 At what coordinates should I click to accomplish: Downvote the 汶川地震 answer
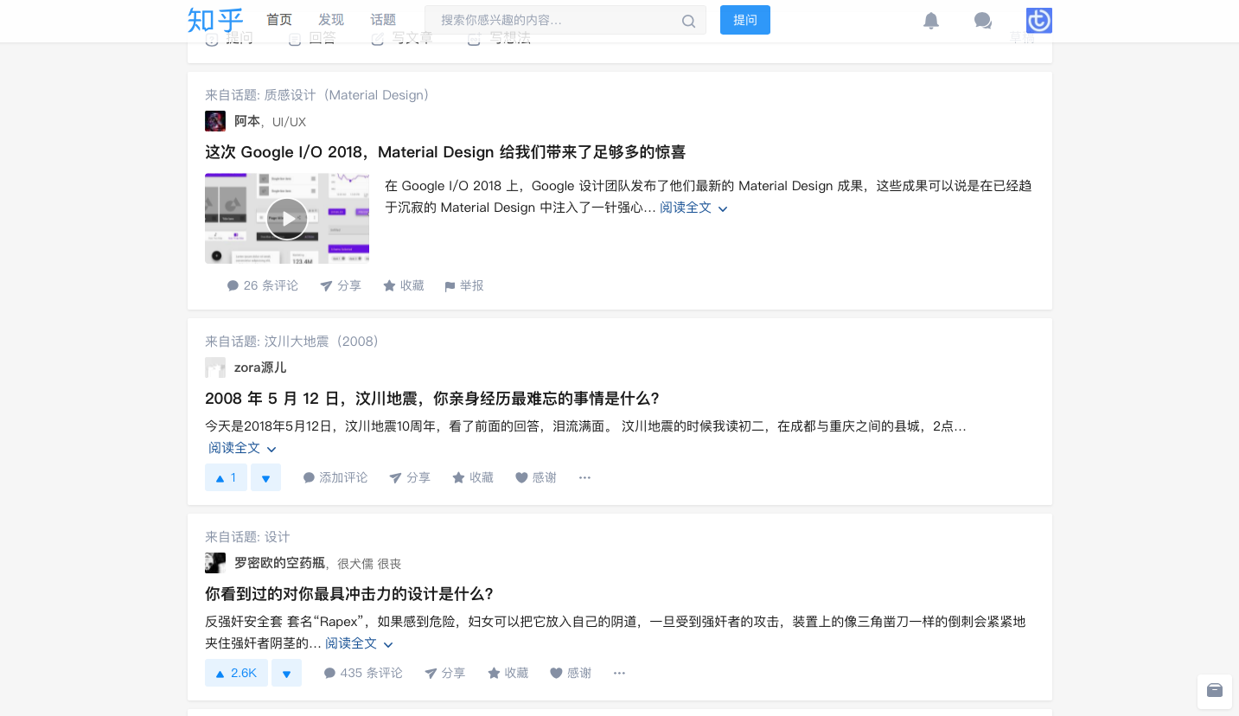265,476
